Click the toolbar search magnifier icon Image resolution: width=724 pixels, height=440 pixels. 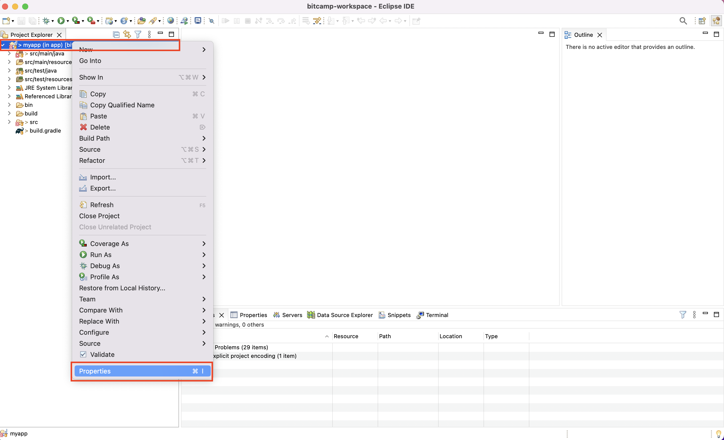click(x=683, y=21)
